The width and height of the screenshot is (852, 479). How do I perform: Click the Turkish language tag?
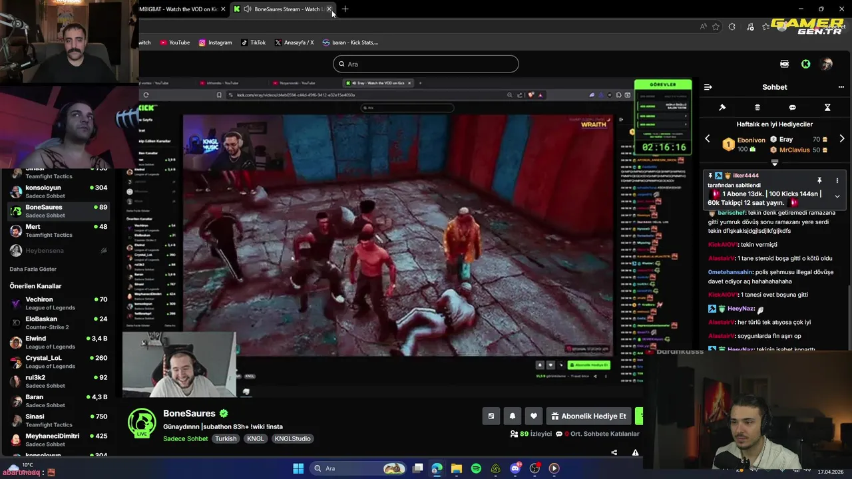point(226,438)
